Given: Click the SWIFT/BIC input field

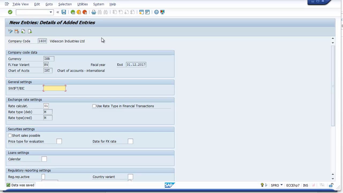Looking at the screenshot, I should coord(54,88).
